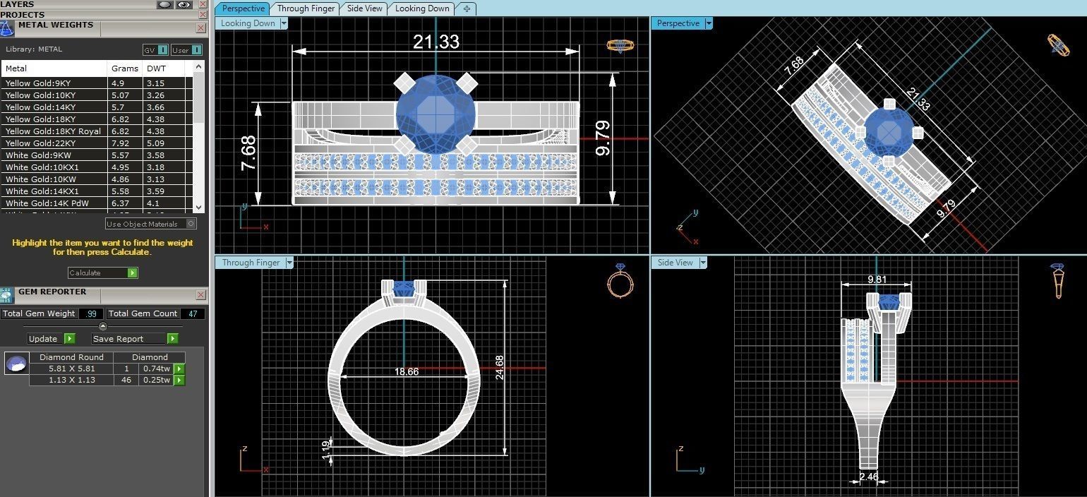Click the diamond round gem thumbnail

tap(16, 364)
